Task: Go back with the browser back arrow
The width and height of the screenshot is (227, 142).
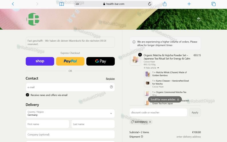Action: (x=13, y=4)
